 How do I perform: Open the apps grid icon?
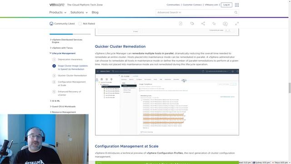point(237,5)
